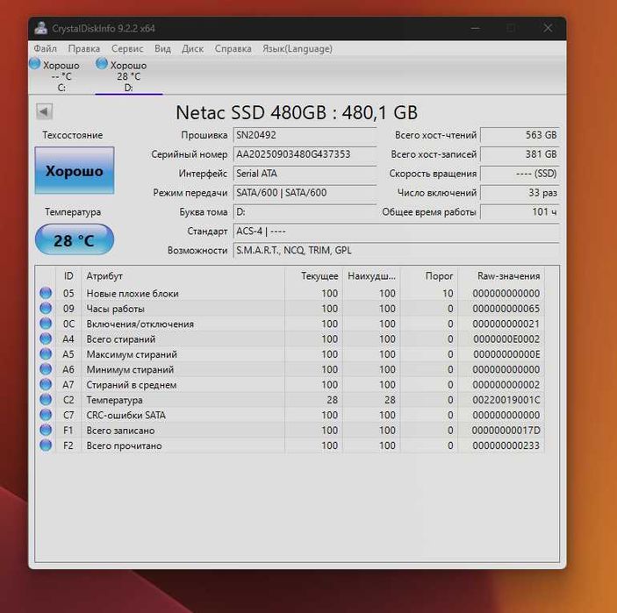
Task: Click the 381 GB host writes value
Action: [520, 154]
